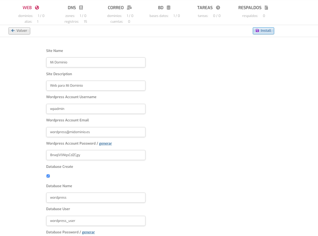Image resolution: width=318 pixels, height=236 pixels.
Task: Click the 'Wordpress Account Username' label text
Action: click(x=71, y=97)
